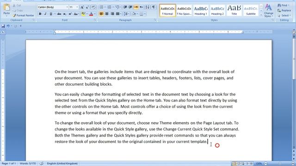The height and width of the screenshot is (166, 296).
Task: Open the Line Spacing menu
Action: tap(126, 14)
